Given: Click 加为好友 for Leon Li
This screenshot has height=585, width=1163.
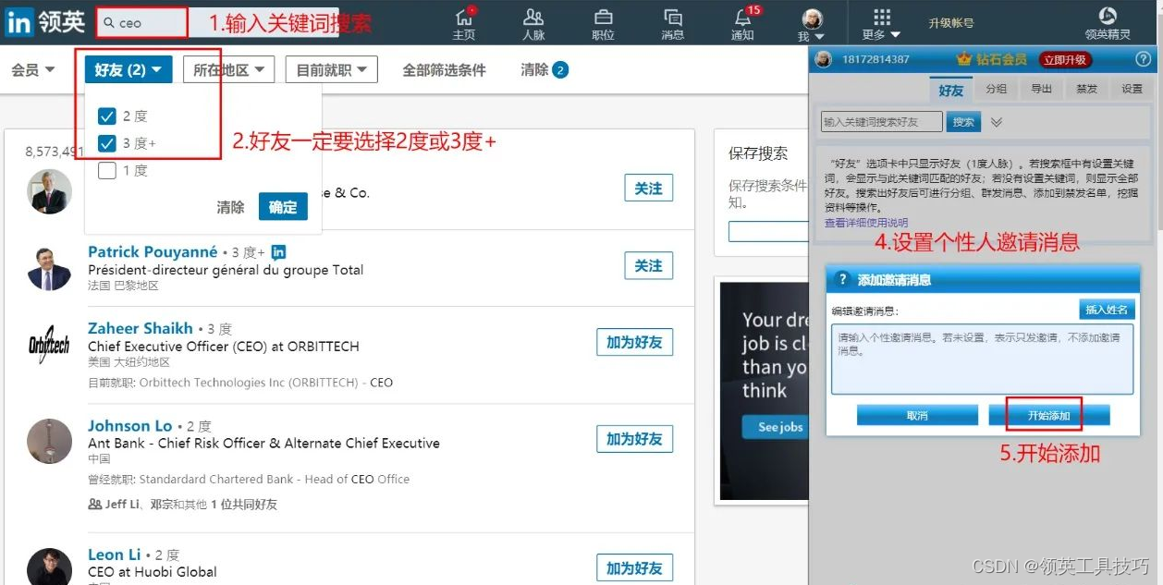Looking at the screenshot, I should pos(634,568).
